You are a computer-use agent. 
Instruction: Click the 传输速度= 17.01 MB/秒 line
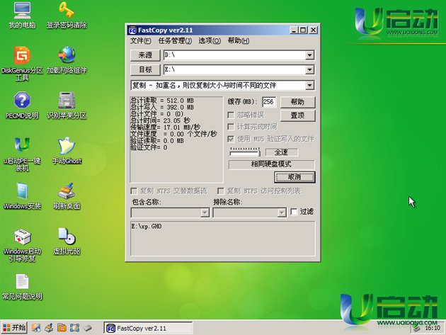[165, 127]
